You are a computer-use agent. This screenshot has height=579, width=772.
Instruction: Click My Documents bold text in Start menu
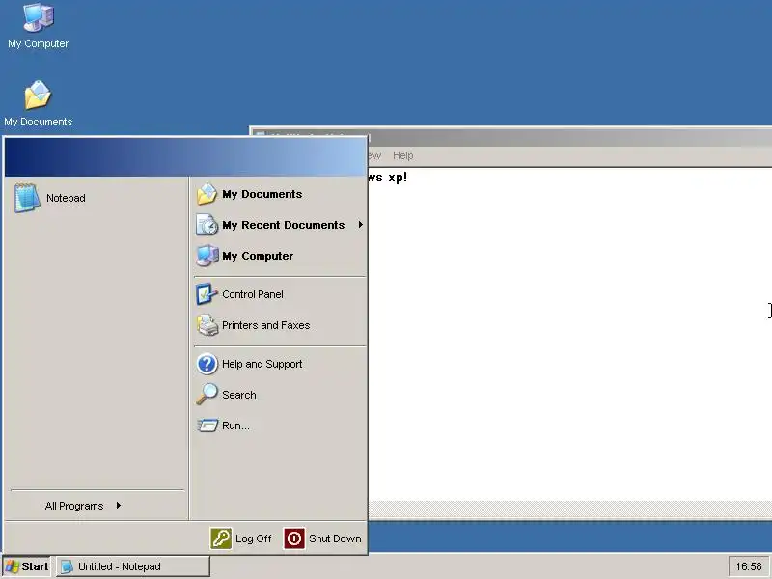point(262,194)
